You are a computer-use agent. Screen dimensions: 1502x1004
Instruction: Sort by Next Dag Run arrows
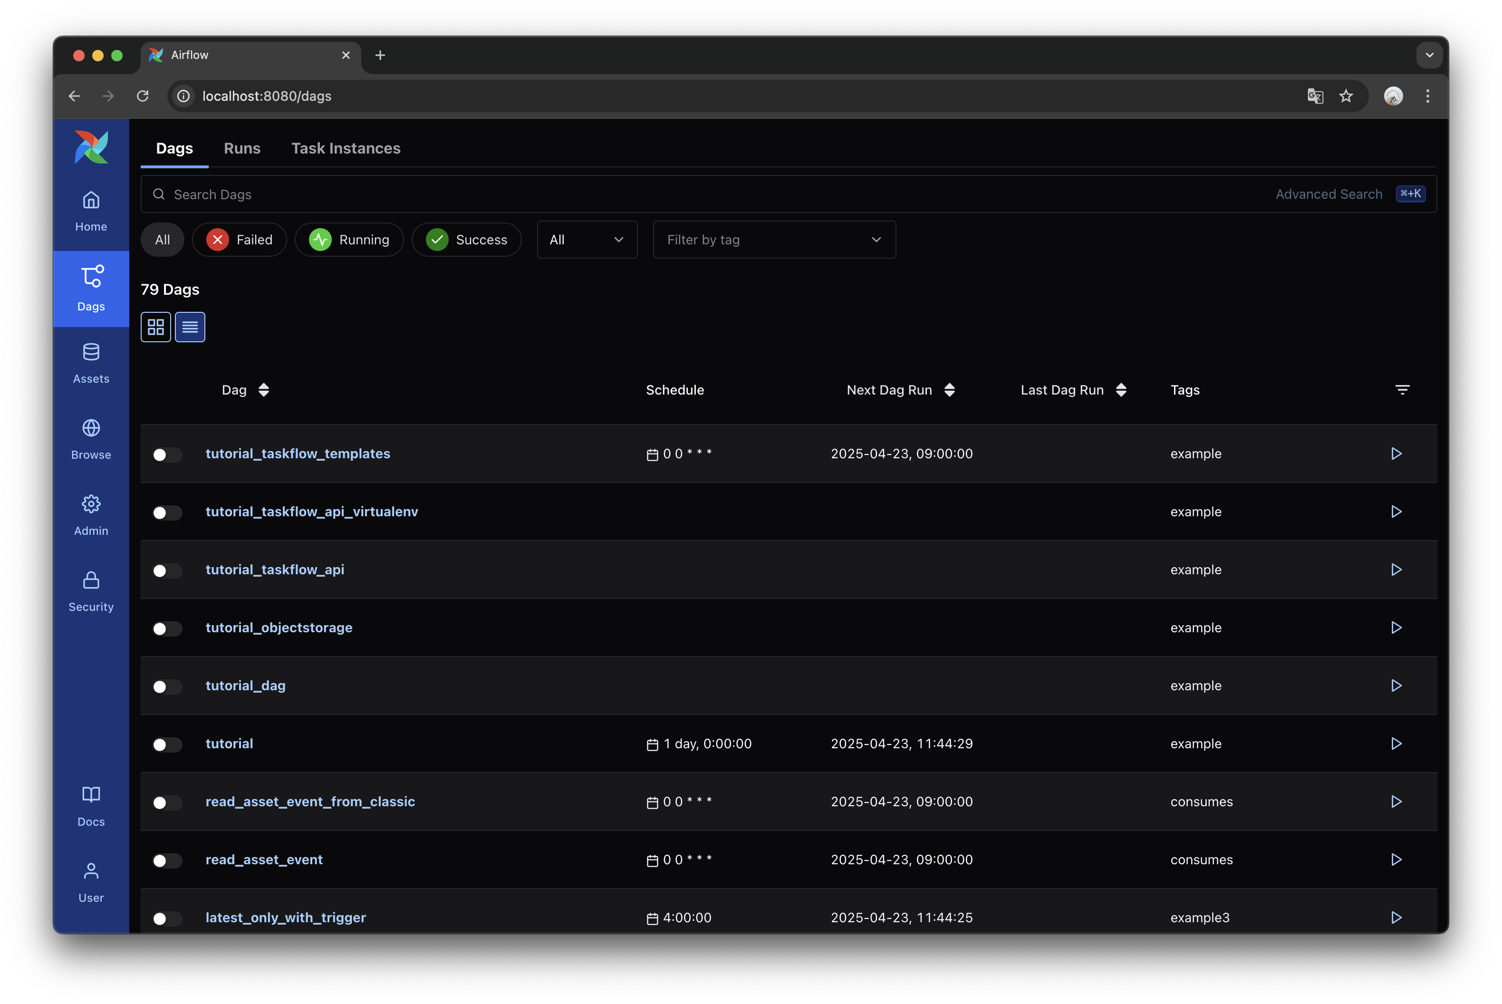(950, 390)
